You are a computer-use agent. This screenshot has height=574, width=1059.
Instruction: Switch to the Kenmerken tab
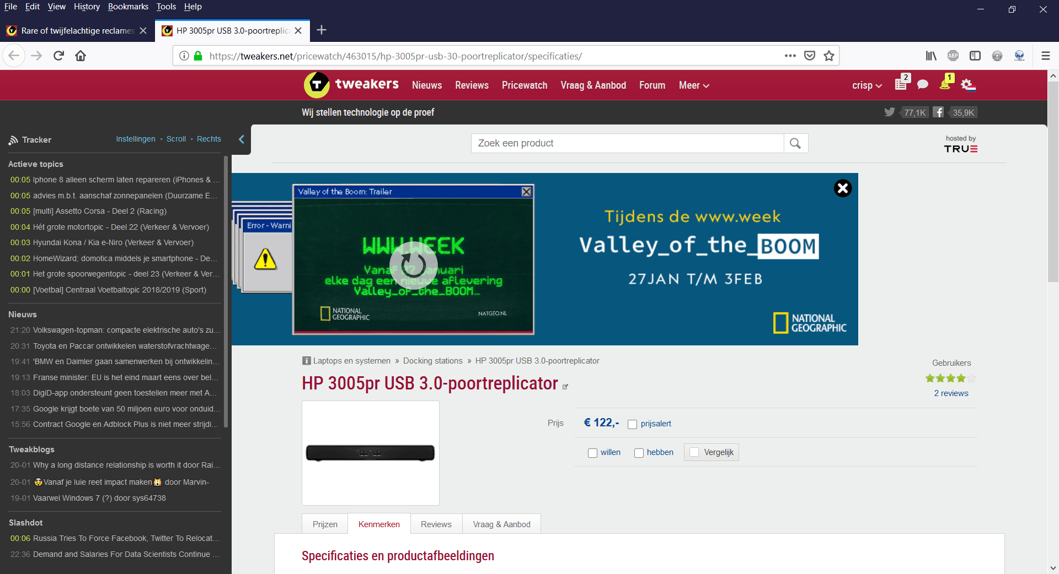[x=379, y=524]
